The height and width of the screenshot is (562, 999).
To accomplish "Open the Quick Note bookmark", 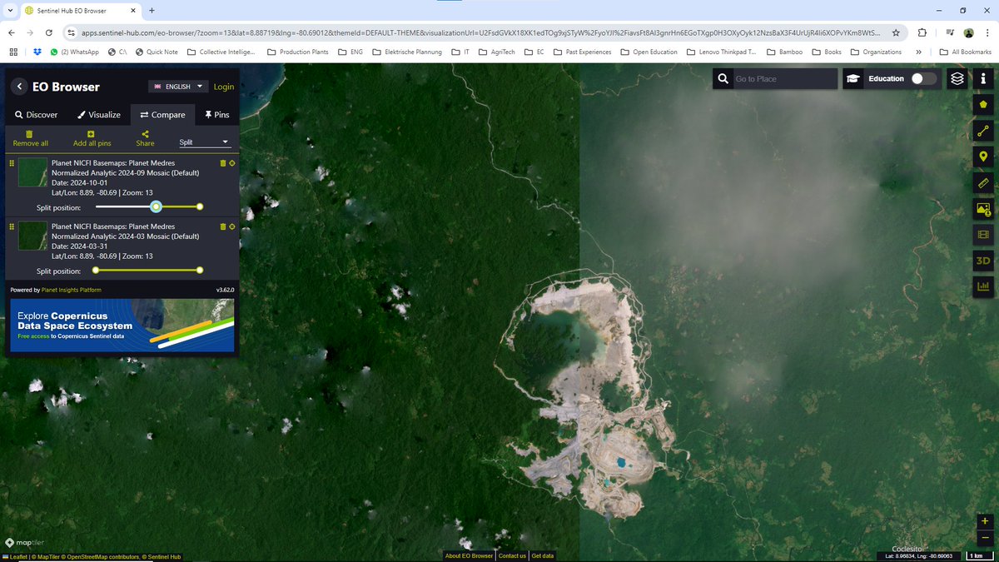I will tap(155, 52).
